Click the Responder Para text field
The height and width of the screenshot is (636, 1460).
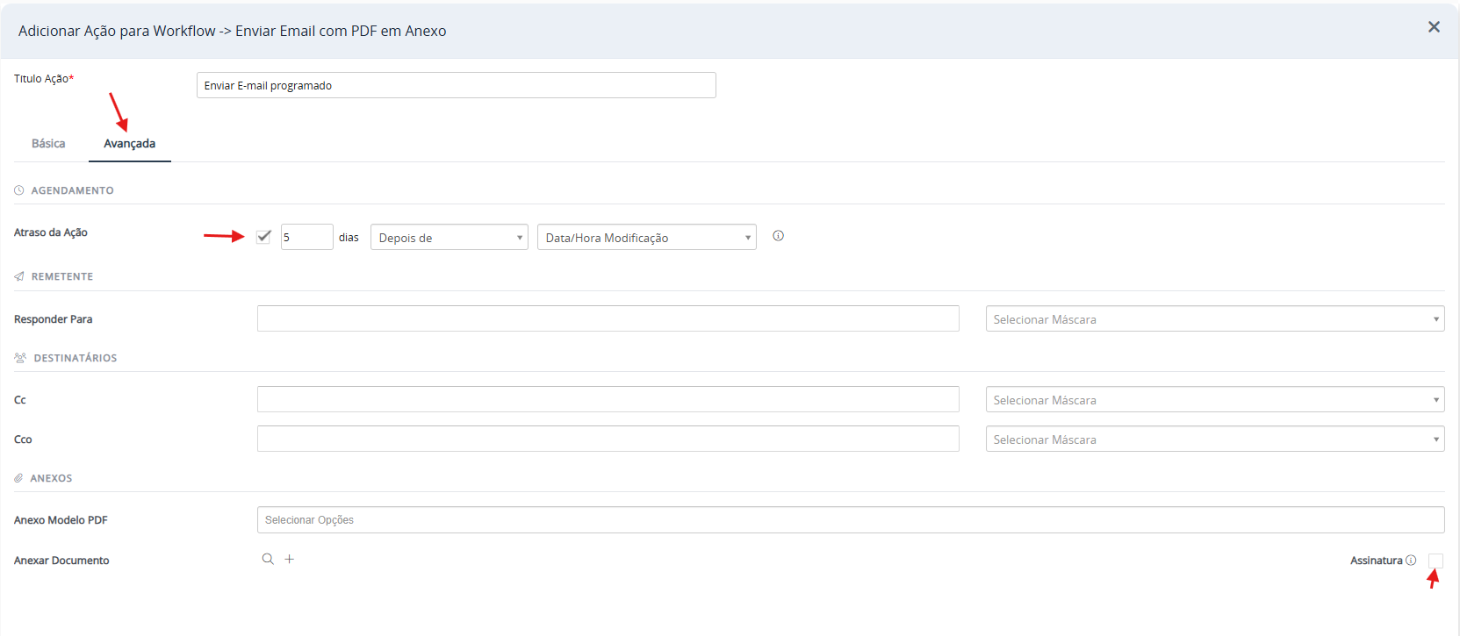(x=608, y=318)
